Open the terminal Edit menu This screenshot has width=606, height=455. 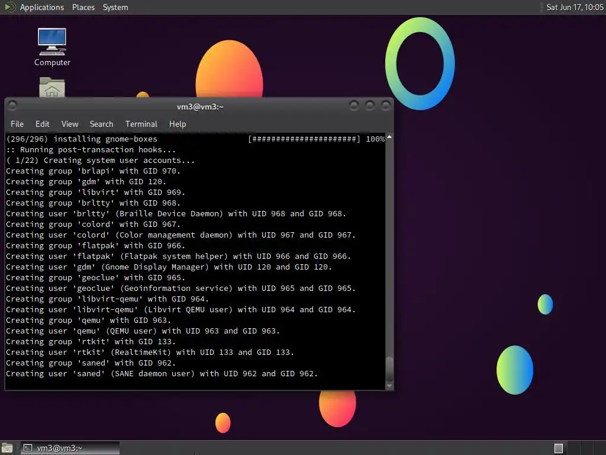(42, 124)
